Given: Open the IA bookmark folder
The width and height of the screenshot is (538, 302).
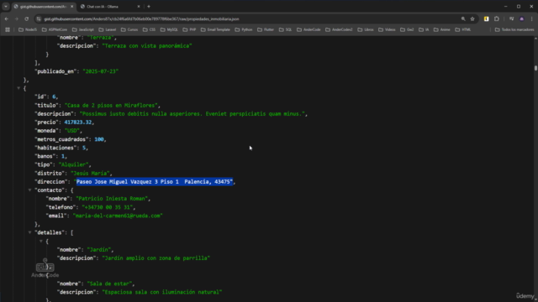Looking at the screenshot, I should click(424, 30).
